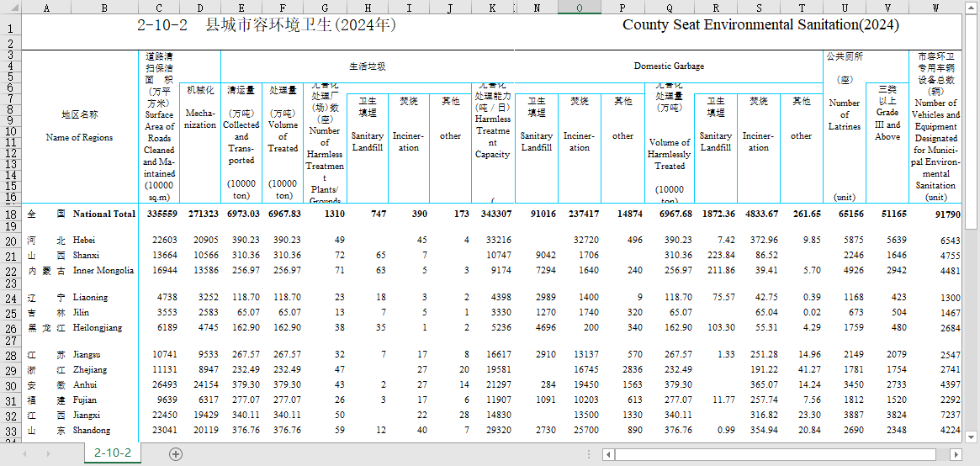Select row 33 header
The height and width of the screenshot is (466, 980).
point(10,431)
